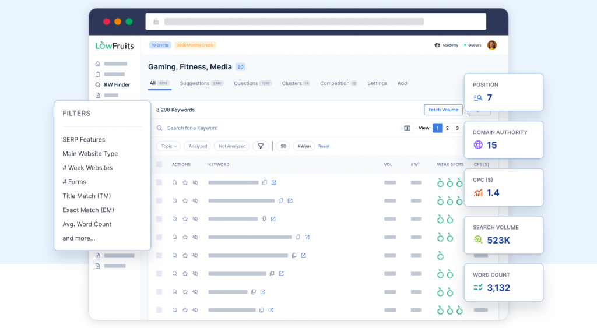Hide the third keyword row with eye icon
The height and width of the screenshot is (328, 597).
(x=195, y=219)
